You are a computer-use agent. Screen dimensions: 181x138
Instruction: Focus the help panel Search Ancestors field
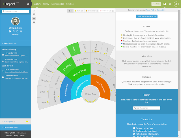point(146,108)
